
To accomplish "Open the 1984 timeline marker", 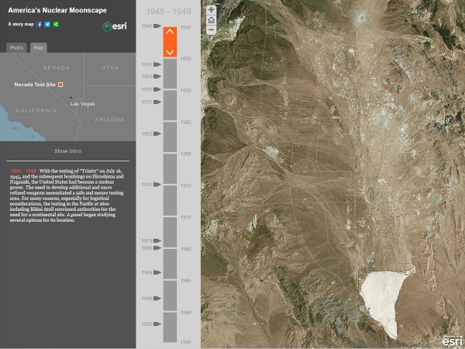I will pos(157,273).
